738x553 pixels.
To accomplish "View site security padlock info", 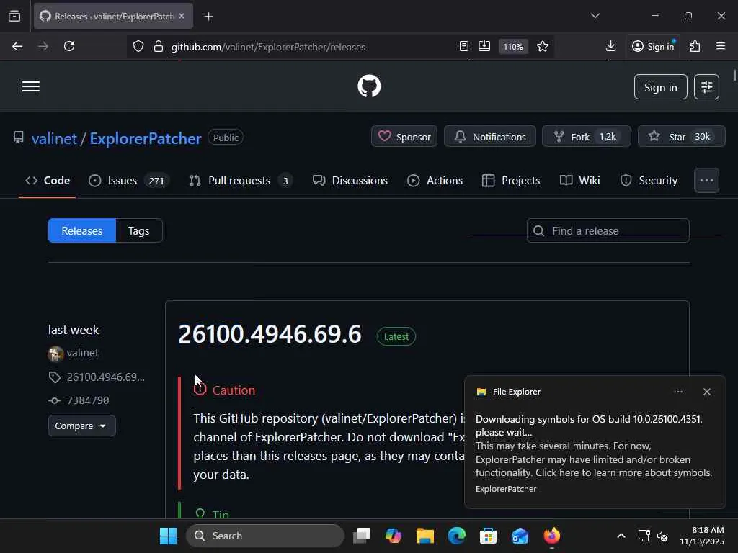I will (159, 47).
